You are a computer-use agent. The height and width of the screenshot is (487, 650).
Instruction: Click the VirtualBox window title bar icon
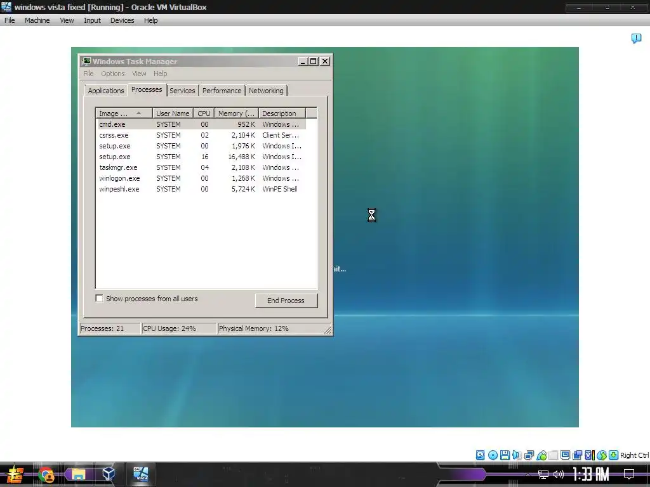(x=6, y=7)
